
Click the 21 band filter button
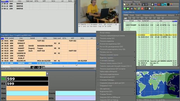(154, 18)
